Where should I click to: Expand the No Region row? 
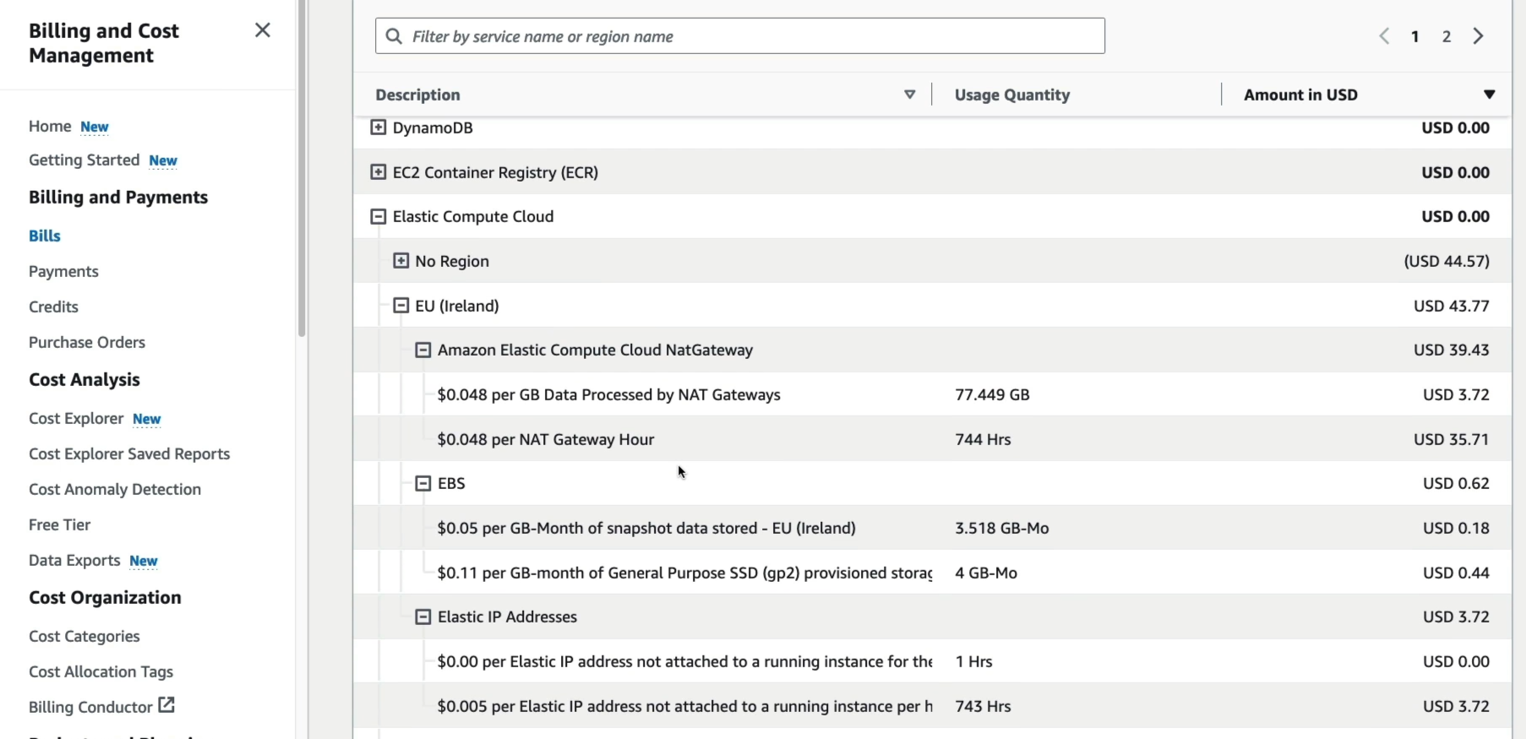point(401,261)
